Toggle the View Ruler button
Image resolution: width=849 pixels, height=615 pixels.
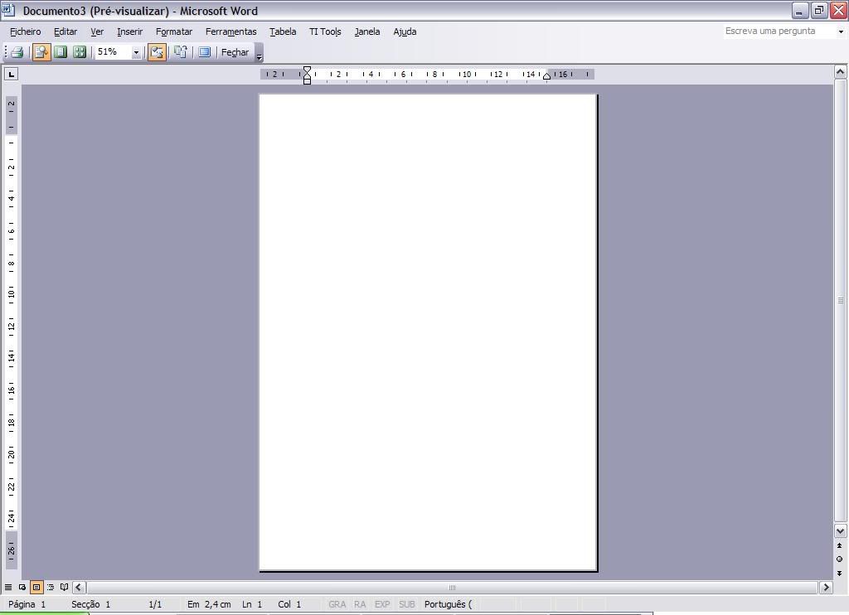click(x=157, y=52)
